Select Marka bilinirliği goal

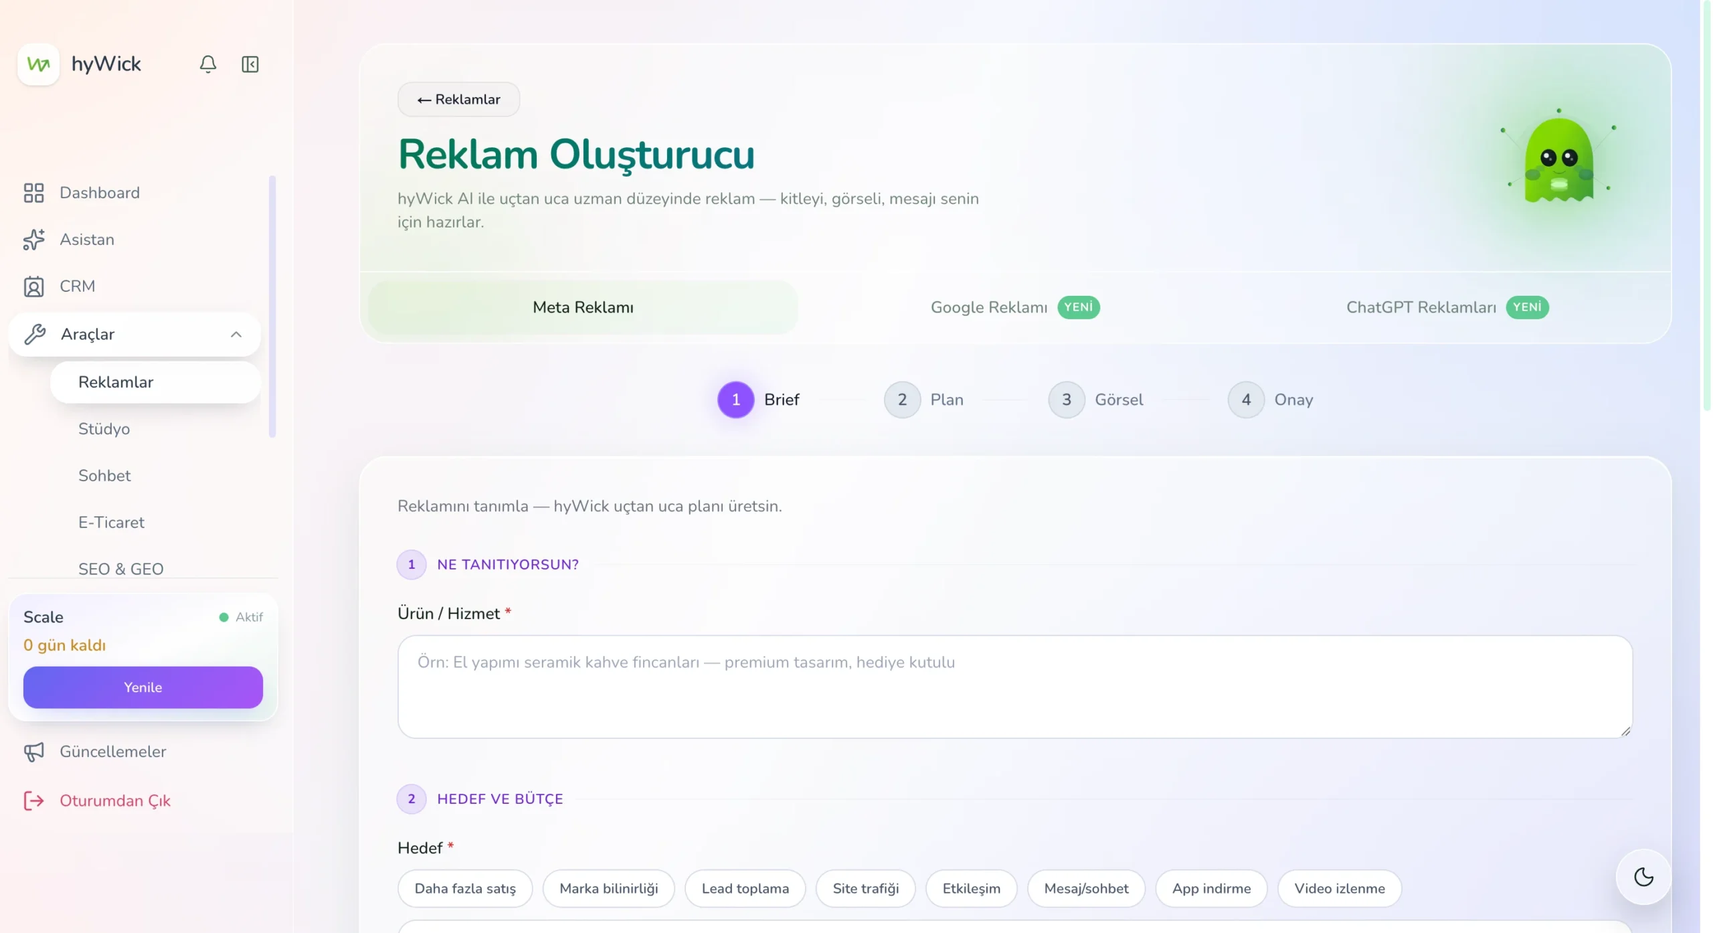[x=608, y=889]
